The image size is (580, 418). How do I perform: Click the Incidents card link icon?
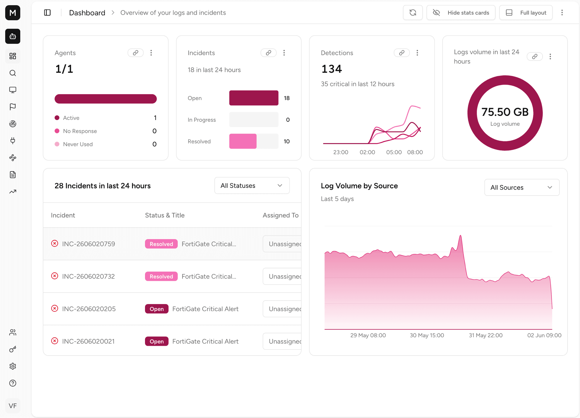pyautogui.click(x=269, y=53)
